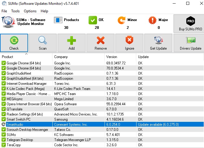
Task: Maximize the SUMo window
Action: (188, 3)
